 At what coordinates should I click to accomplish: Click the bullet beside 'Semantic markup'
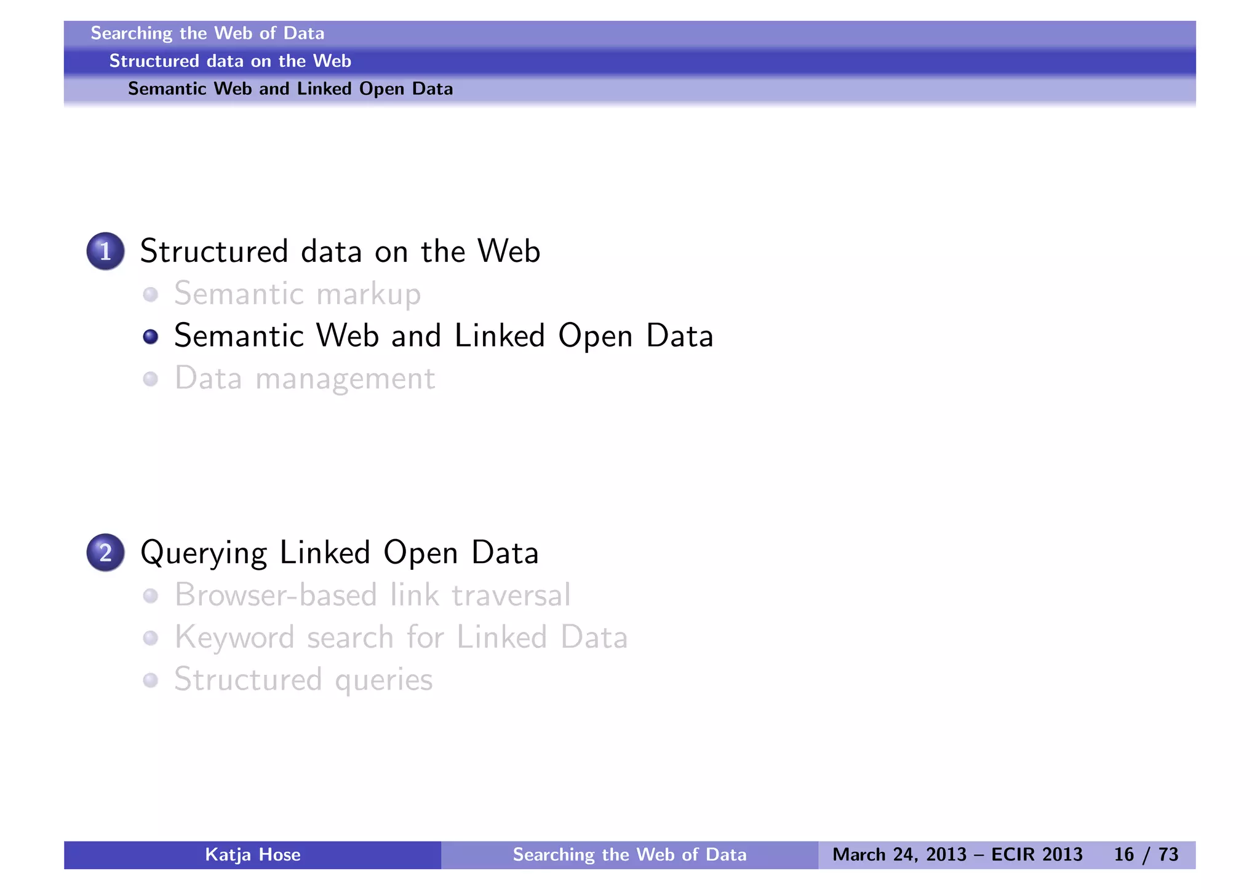(151, 294)
